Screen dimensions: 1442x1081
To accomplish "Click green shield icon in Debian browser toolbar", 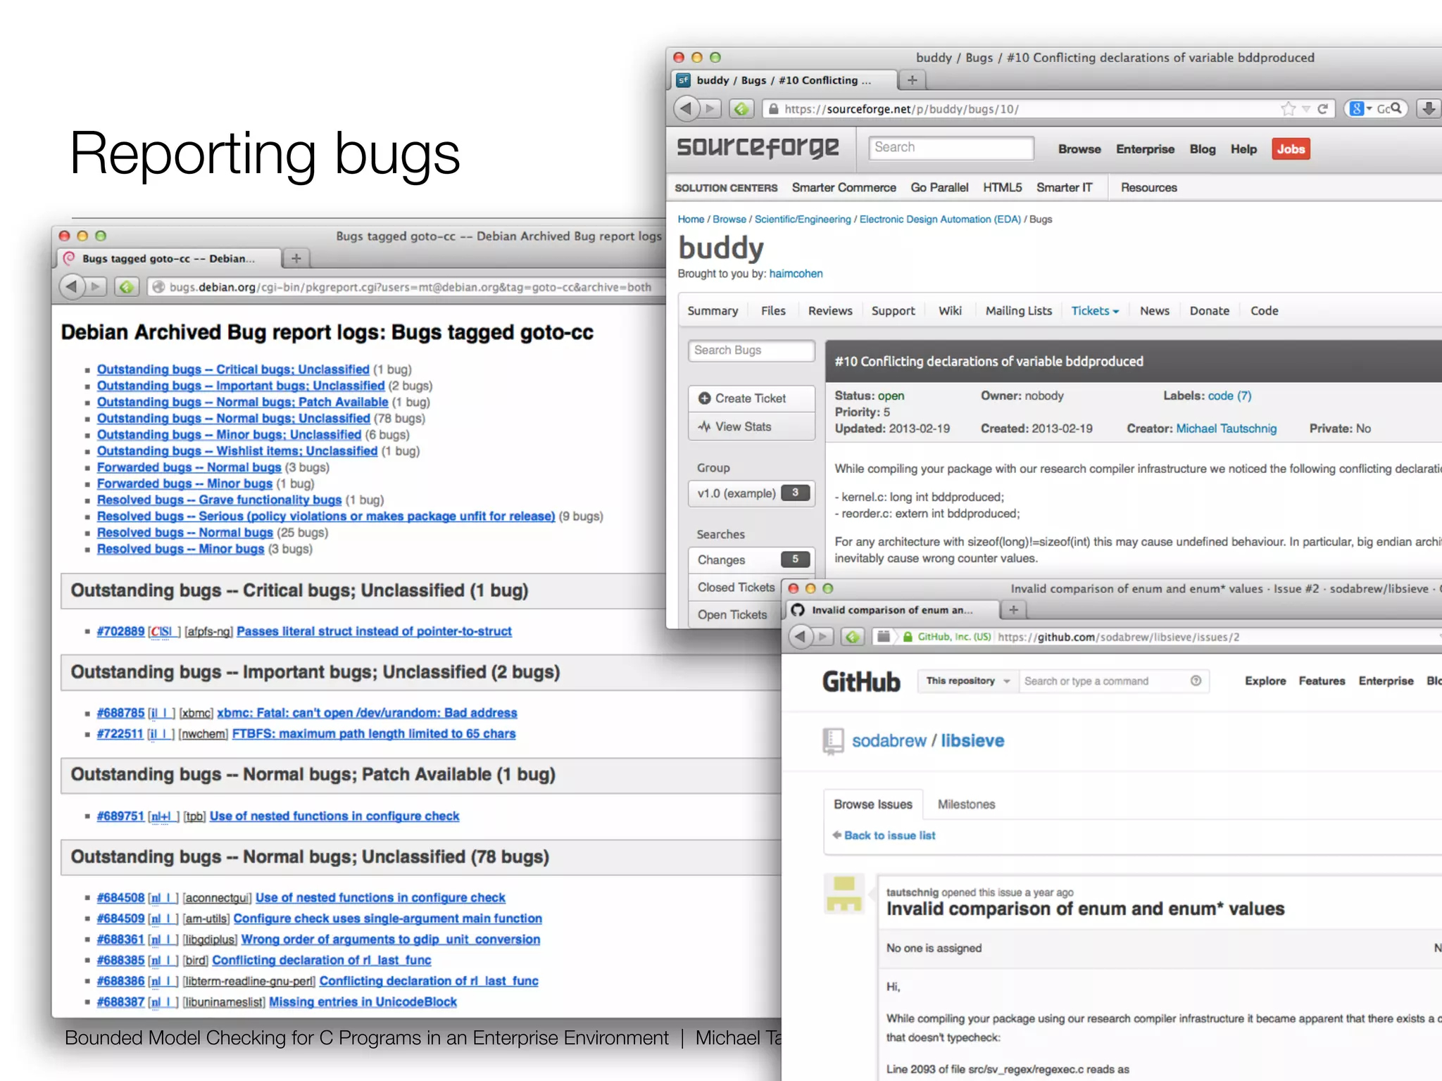I will click(126, 286).
